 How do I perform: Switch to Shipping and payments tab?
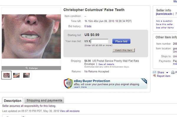pyautogui.click(x=44, y=100)
